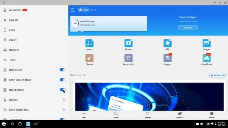Click the Ad Unlock lock icon
Image resolution: width=228 pixels, height=128 pixels.
tap(5, 10)
